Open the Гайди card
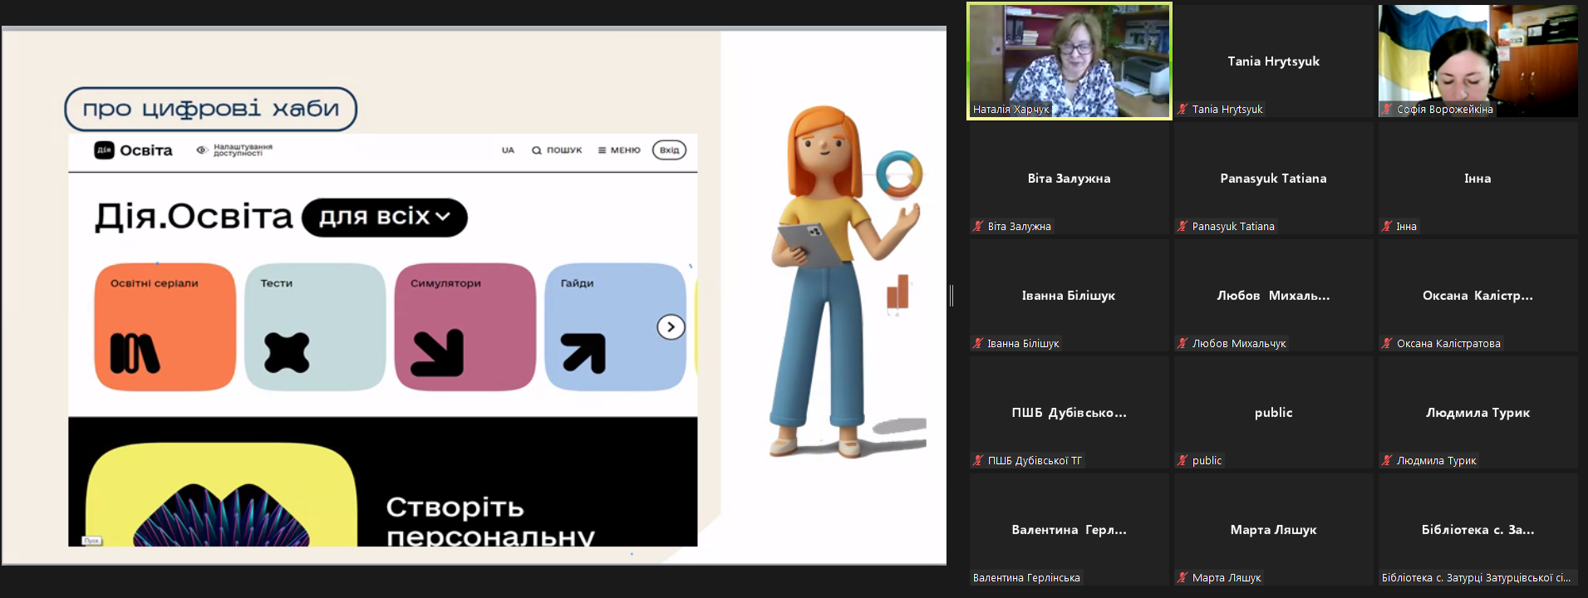This screenshot has height=598, width=1588. point(615,326)
